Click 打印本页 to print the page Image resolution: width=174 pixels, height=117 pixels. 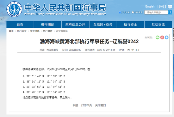click(x=87, y=105)
